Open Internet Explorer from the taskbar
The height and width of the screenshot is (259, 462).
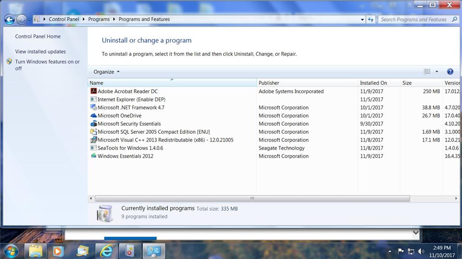click(x=106, y=251)
